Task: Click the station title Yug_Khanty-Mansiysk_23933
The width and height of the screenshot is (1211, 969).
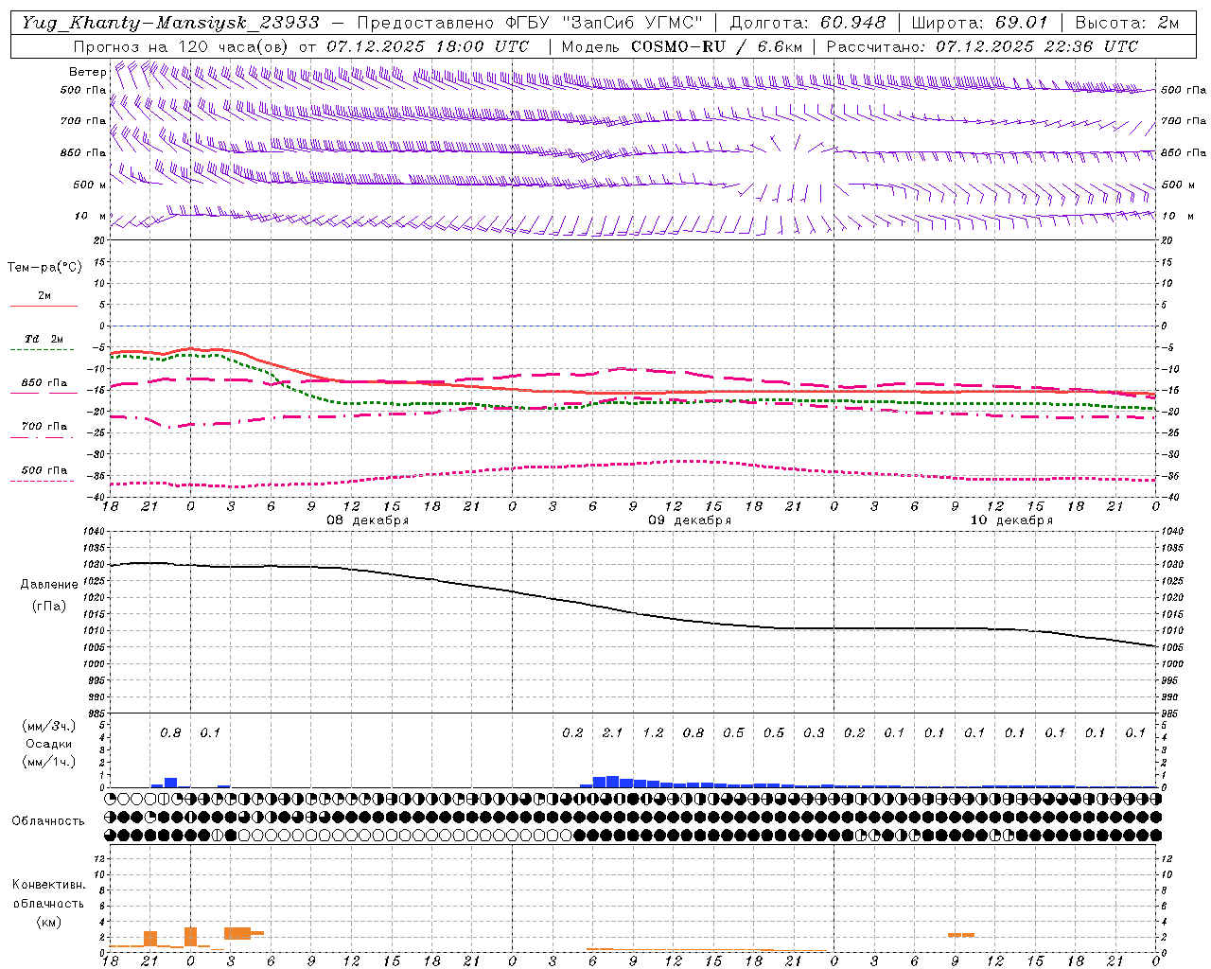Action: pyautogui.click(x=171, y=23)
